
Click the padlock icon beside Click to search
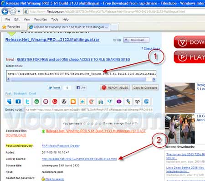[x=43, y=179]
